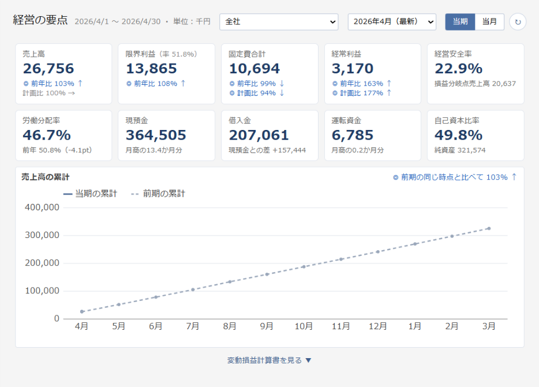This screenshot has width=539, height=387.
Task: Select the 限界利益 value 13,865
Action: point(151,69)
